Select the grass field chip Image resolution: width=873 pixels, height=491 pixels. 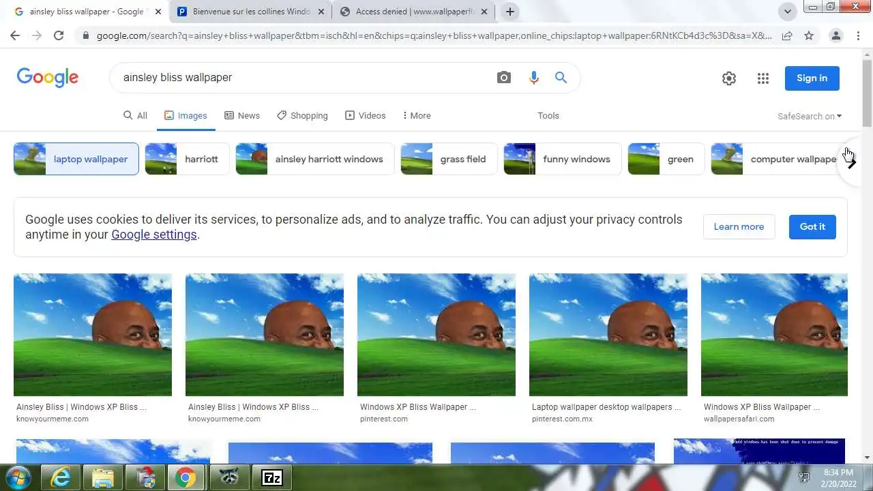449,159
